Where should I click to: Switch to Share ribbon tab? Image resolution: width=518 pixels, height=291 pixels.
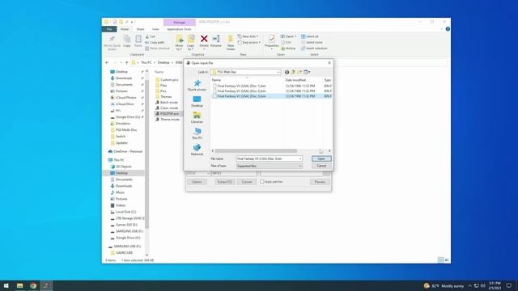tap(140, 29)
